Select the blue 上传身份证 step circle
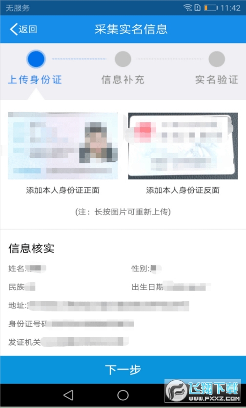 tap(36, 59)
